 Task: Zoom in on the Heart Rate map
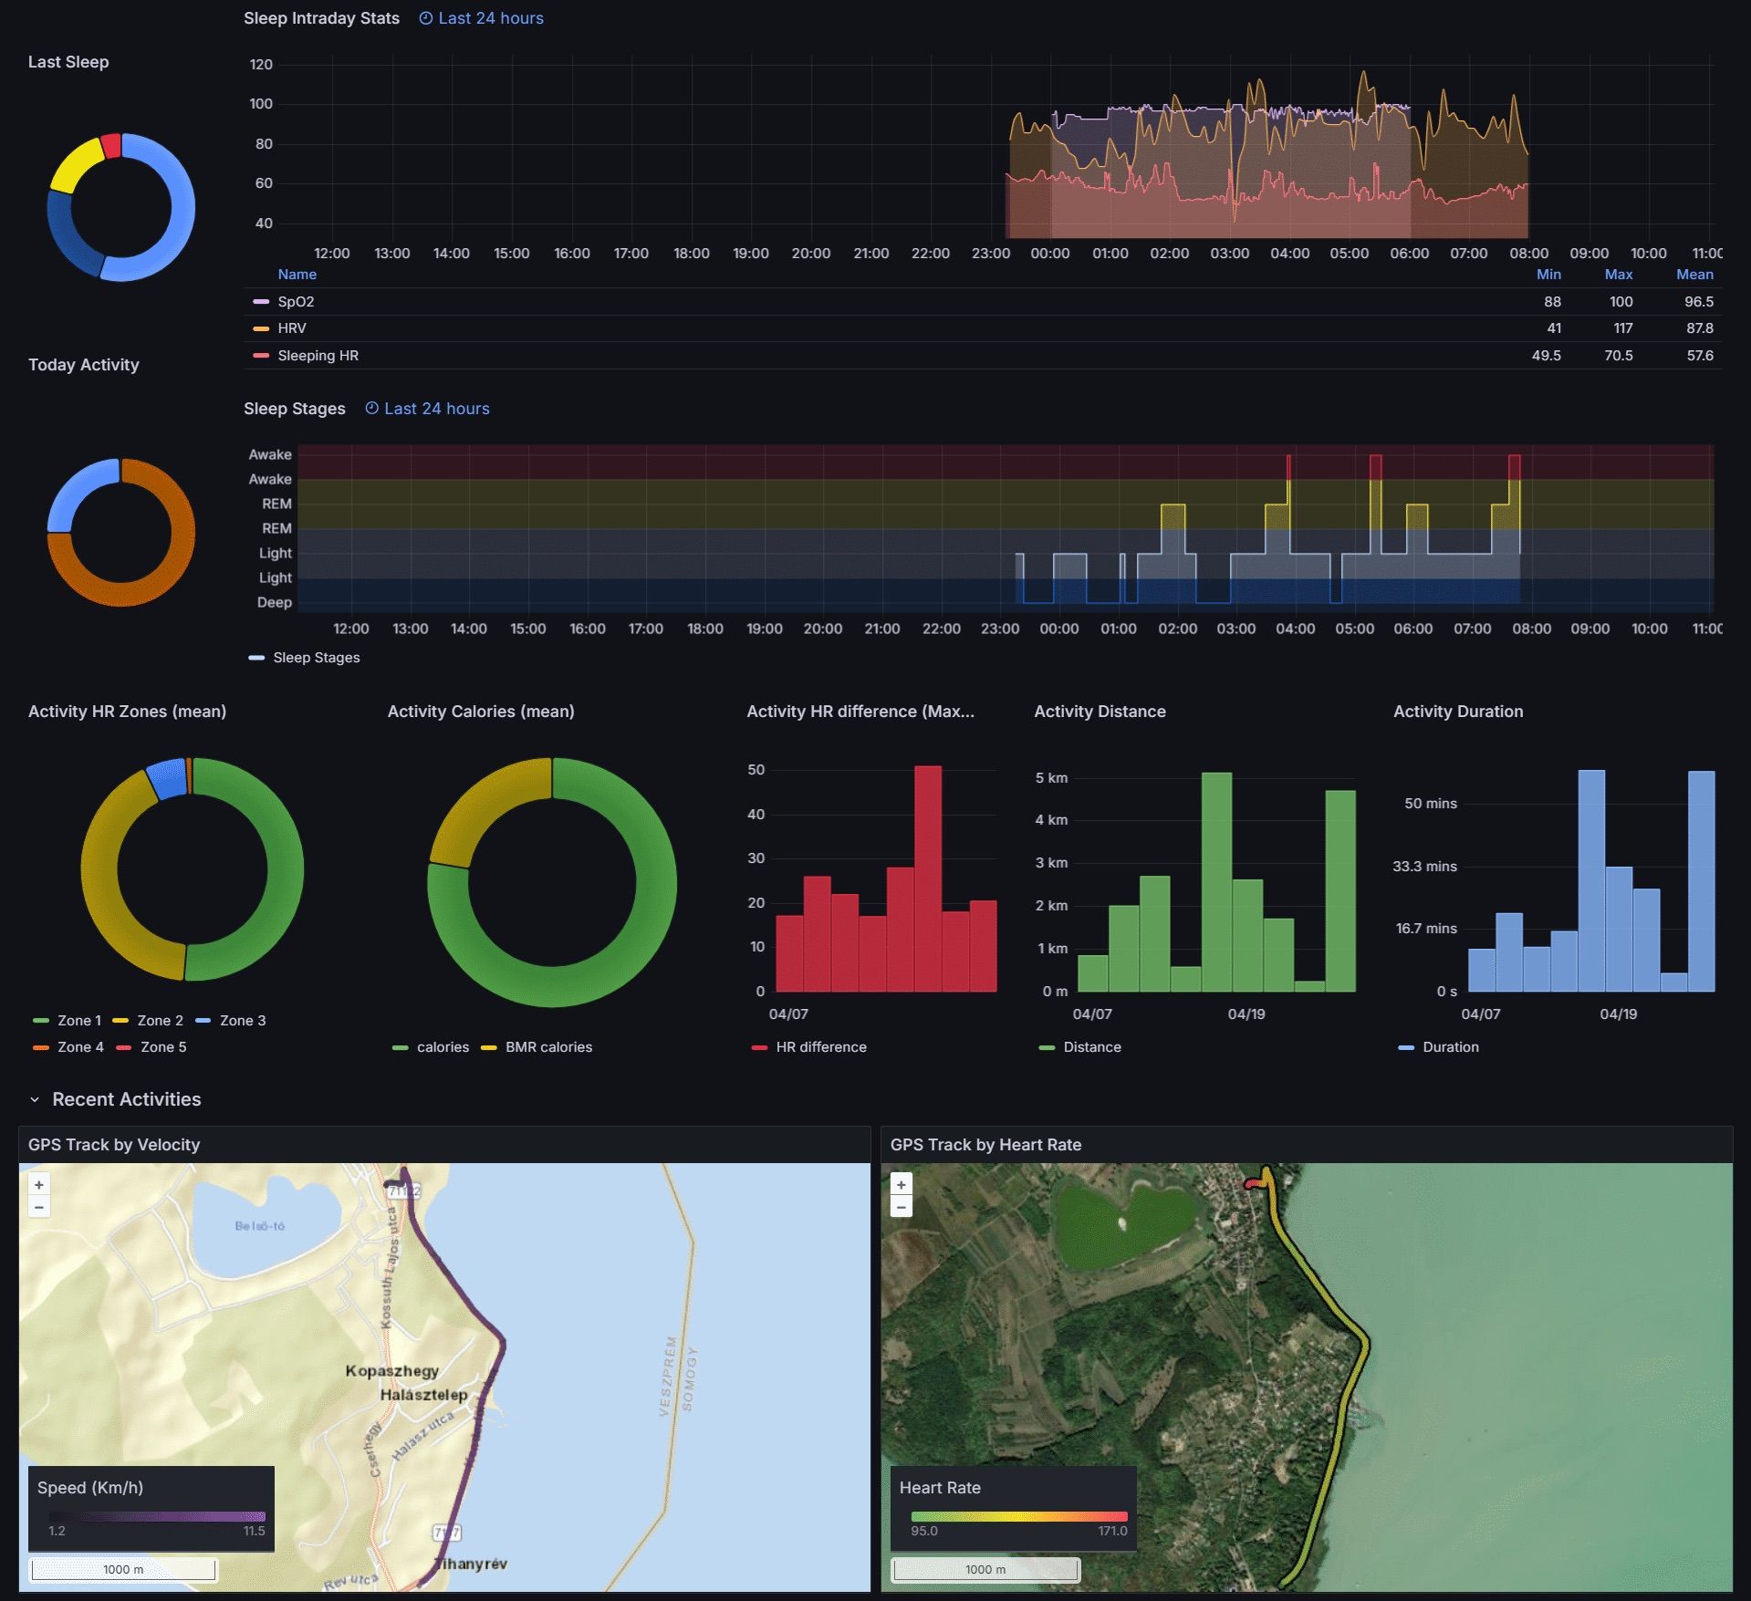pos(902,1185)
